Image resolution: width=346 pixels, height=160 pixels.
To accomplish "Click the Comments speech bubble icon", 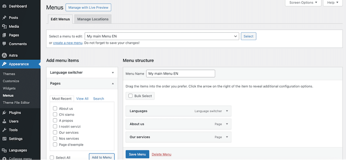I will (4, 44).
